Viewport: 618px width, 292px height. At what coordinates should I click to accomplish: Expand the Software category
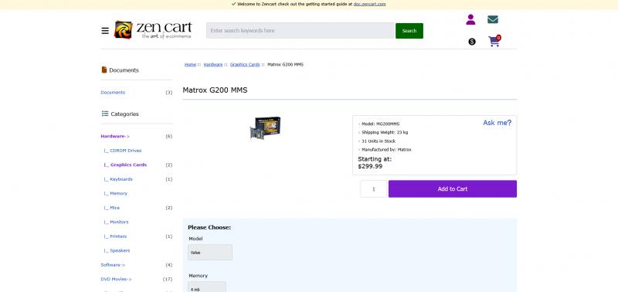[x=113, y=265]
